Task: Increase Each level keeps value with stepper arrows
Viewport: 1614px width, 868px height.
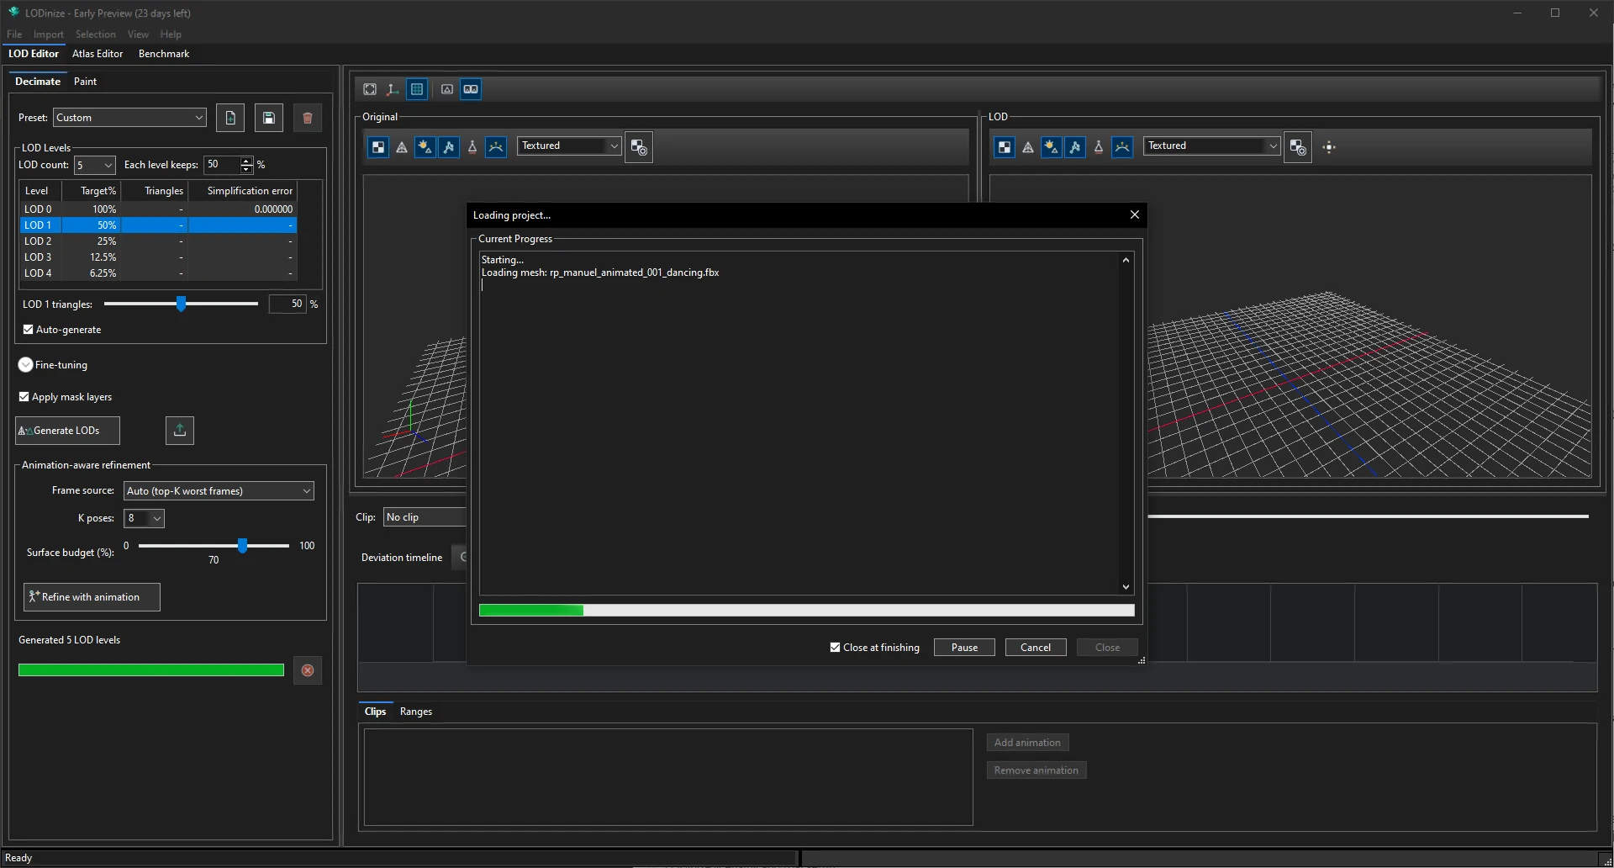Action: [x=246, y=161]
